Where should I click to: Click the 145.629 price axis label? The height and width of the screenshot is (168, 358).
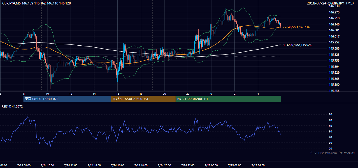(334, 73)
